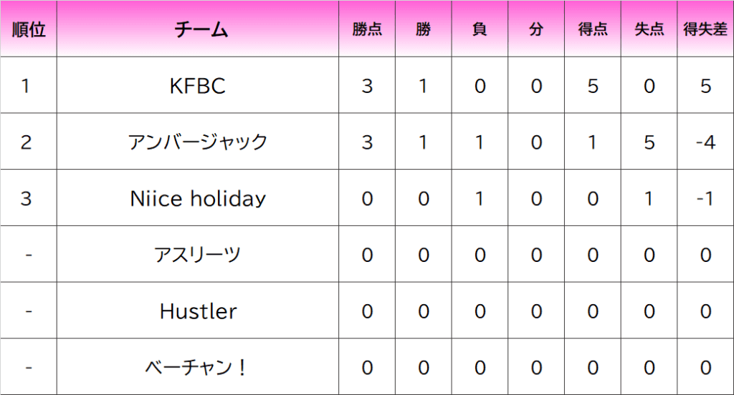Click the Hustler team name
Image resolution: width=734 pixels, height=395 pixels.
tap(198, 311)
